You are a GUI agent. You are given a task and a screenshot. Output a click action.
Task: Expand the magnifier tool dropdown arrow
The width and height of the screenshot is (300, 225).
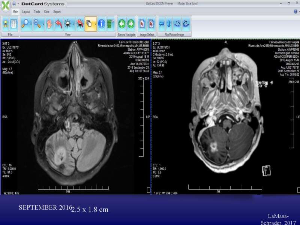(x=31, y=24)
